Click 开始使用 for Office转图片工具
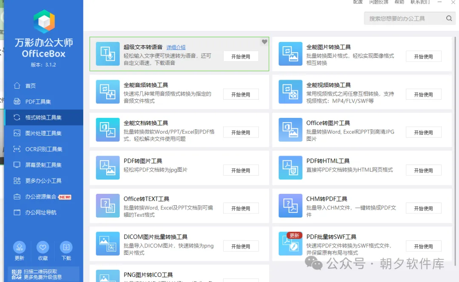Screen dimensions: 459x282 tap(423, 132)
